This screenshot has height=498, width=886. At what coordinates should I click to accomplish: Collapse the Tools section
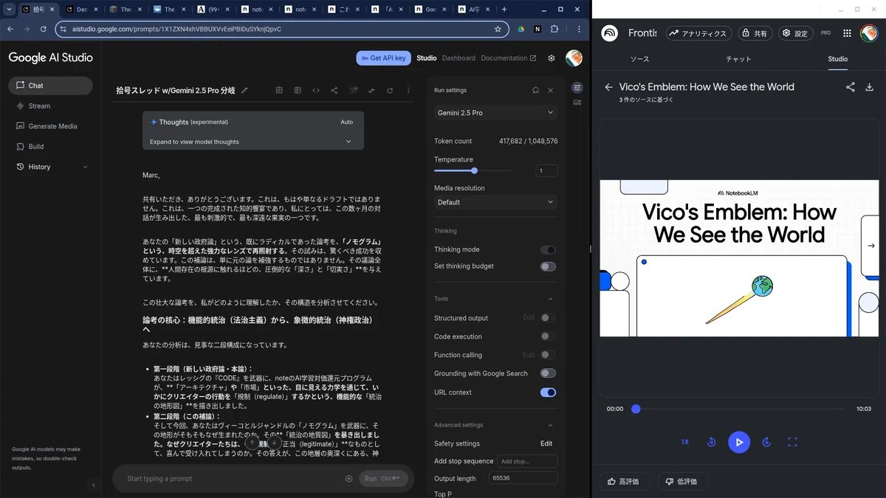(550, 299)
